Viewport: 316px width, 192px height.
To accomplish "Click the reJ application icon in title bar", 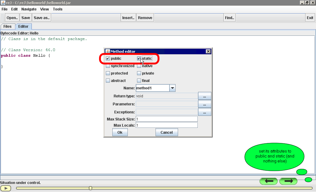I will coord(3,2).
